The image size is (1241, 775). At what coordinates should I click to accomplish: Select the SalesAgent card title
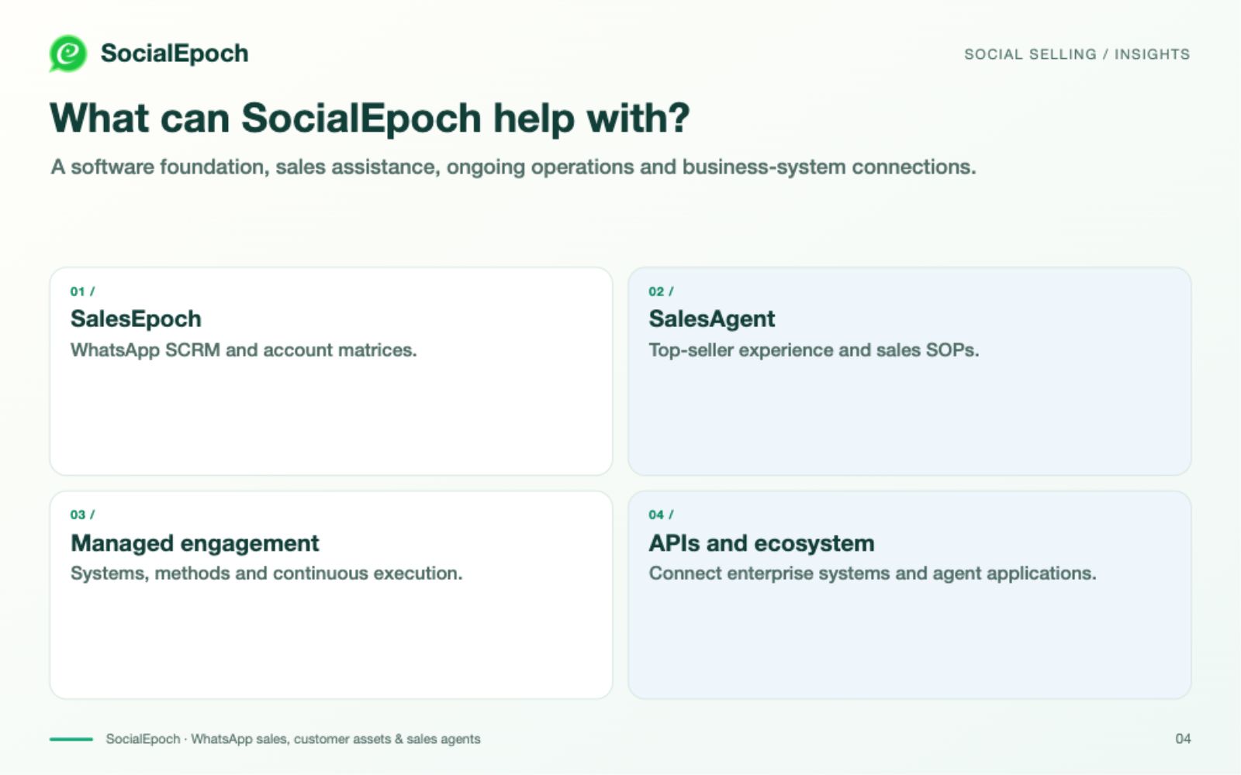click(x=712, y=319)
